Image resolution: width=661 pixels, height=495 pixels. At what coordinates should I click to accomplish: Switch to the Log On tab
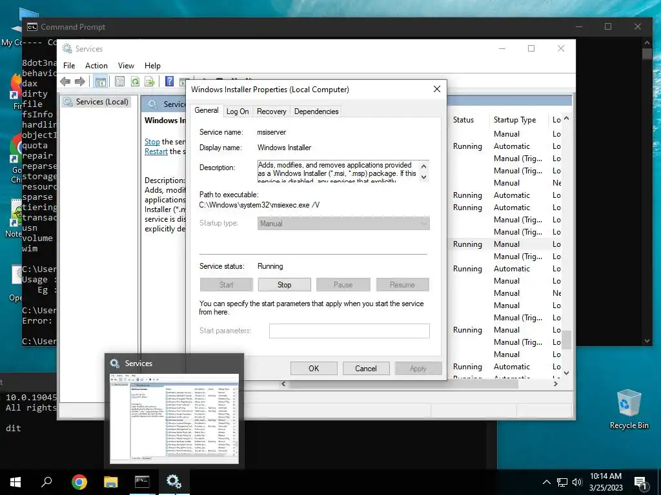pyautogui.click(x=238, y=112)
